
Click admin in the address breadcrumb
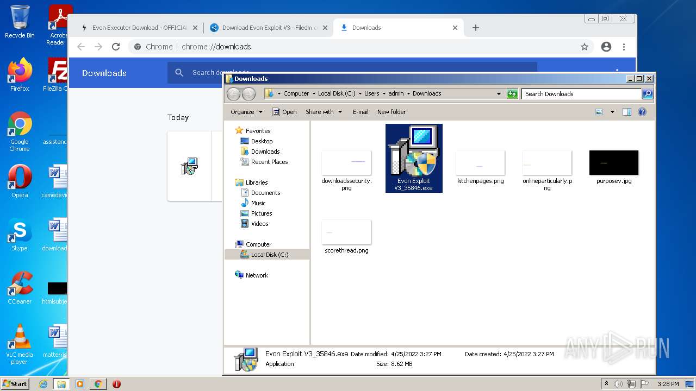[x=396, y=93]
